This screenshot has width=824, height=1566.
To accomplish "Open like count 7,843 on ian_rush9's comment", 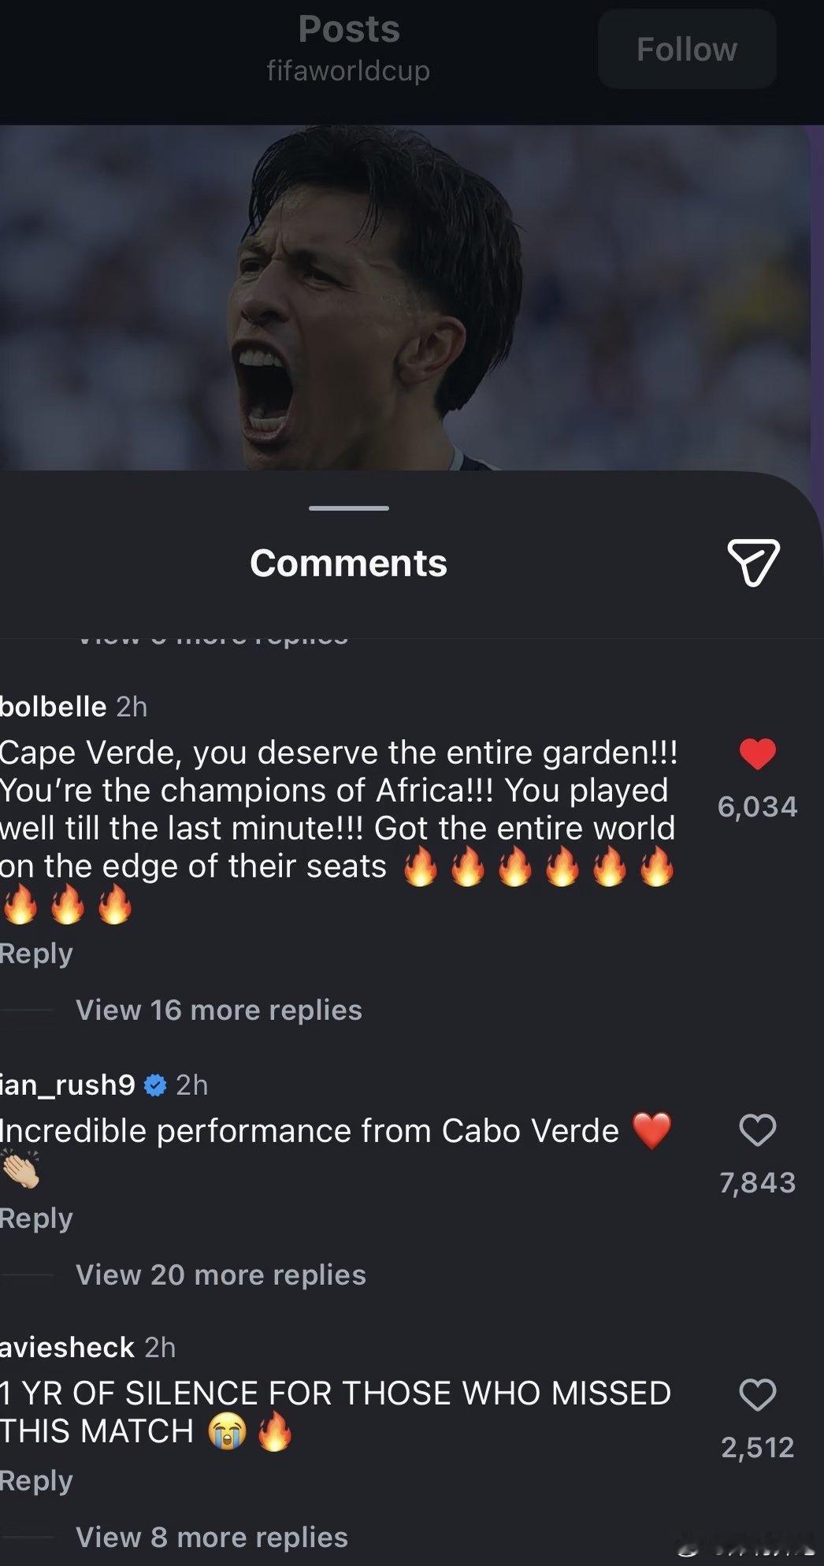I will 758,1182.
